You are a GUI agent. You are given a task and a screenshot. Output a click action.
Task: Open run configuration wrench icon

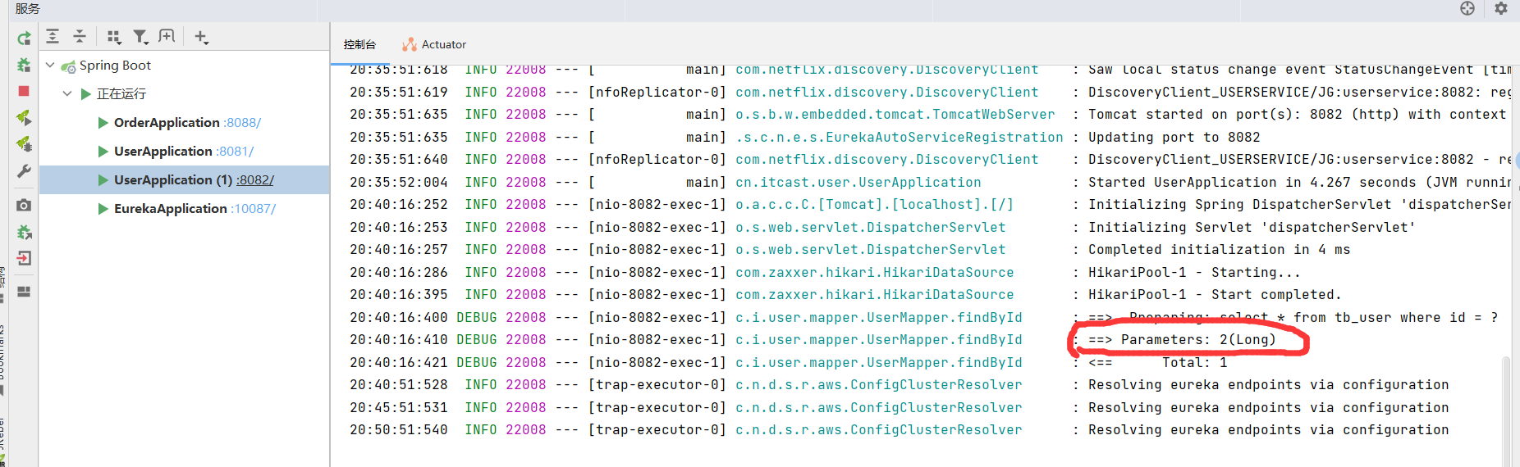point(24,171)
